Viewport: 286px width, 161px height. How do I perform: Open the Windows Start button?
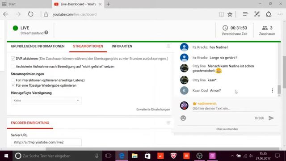tap(6, 156)
